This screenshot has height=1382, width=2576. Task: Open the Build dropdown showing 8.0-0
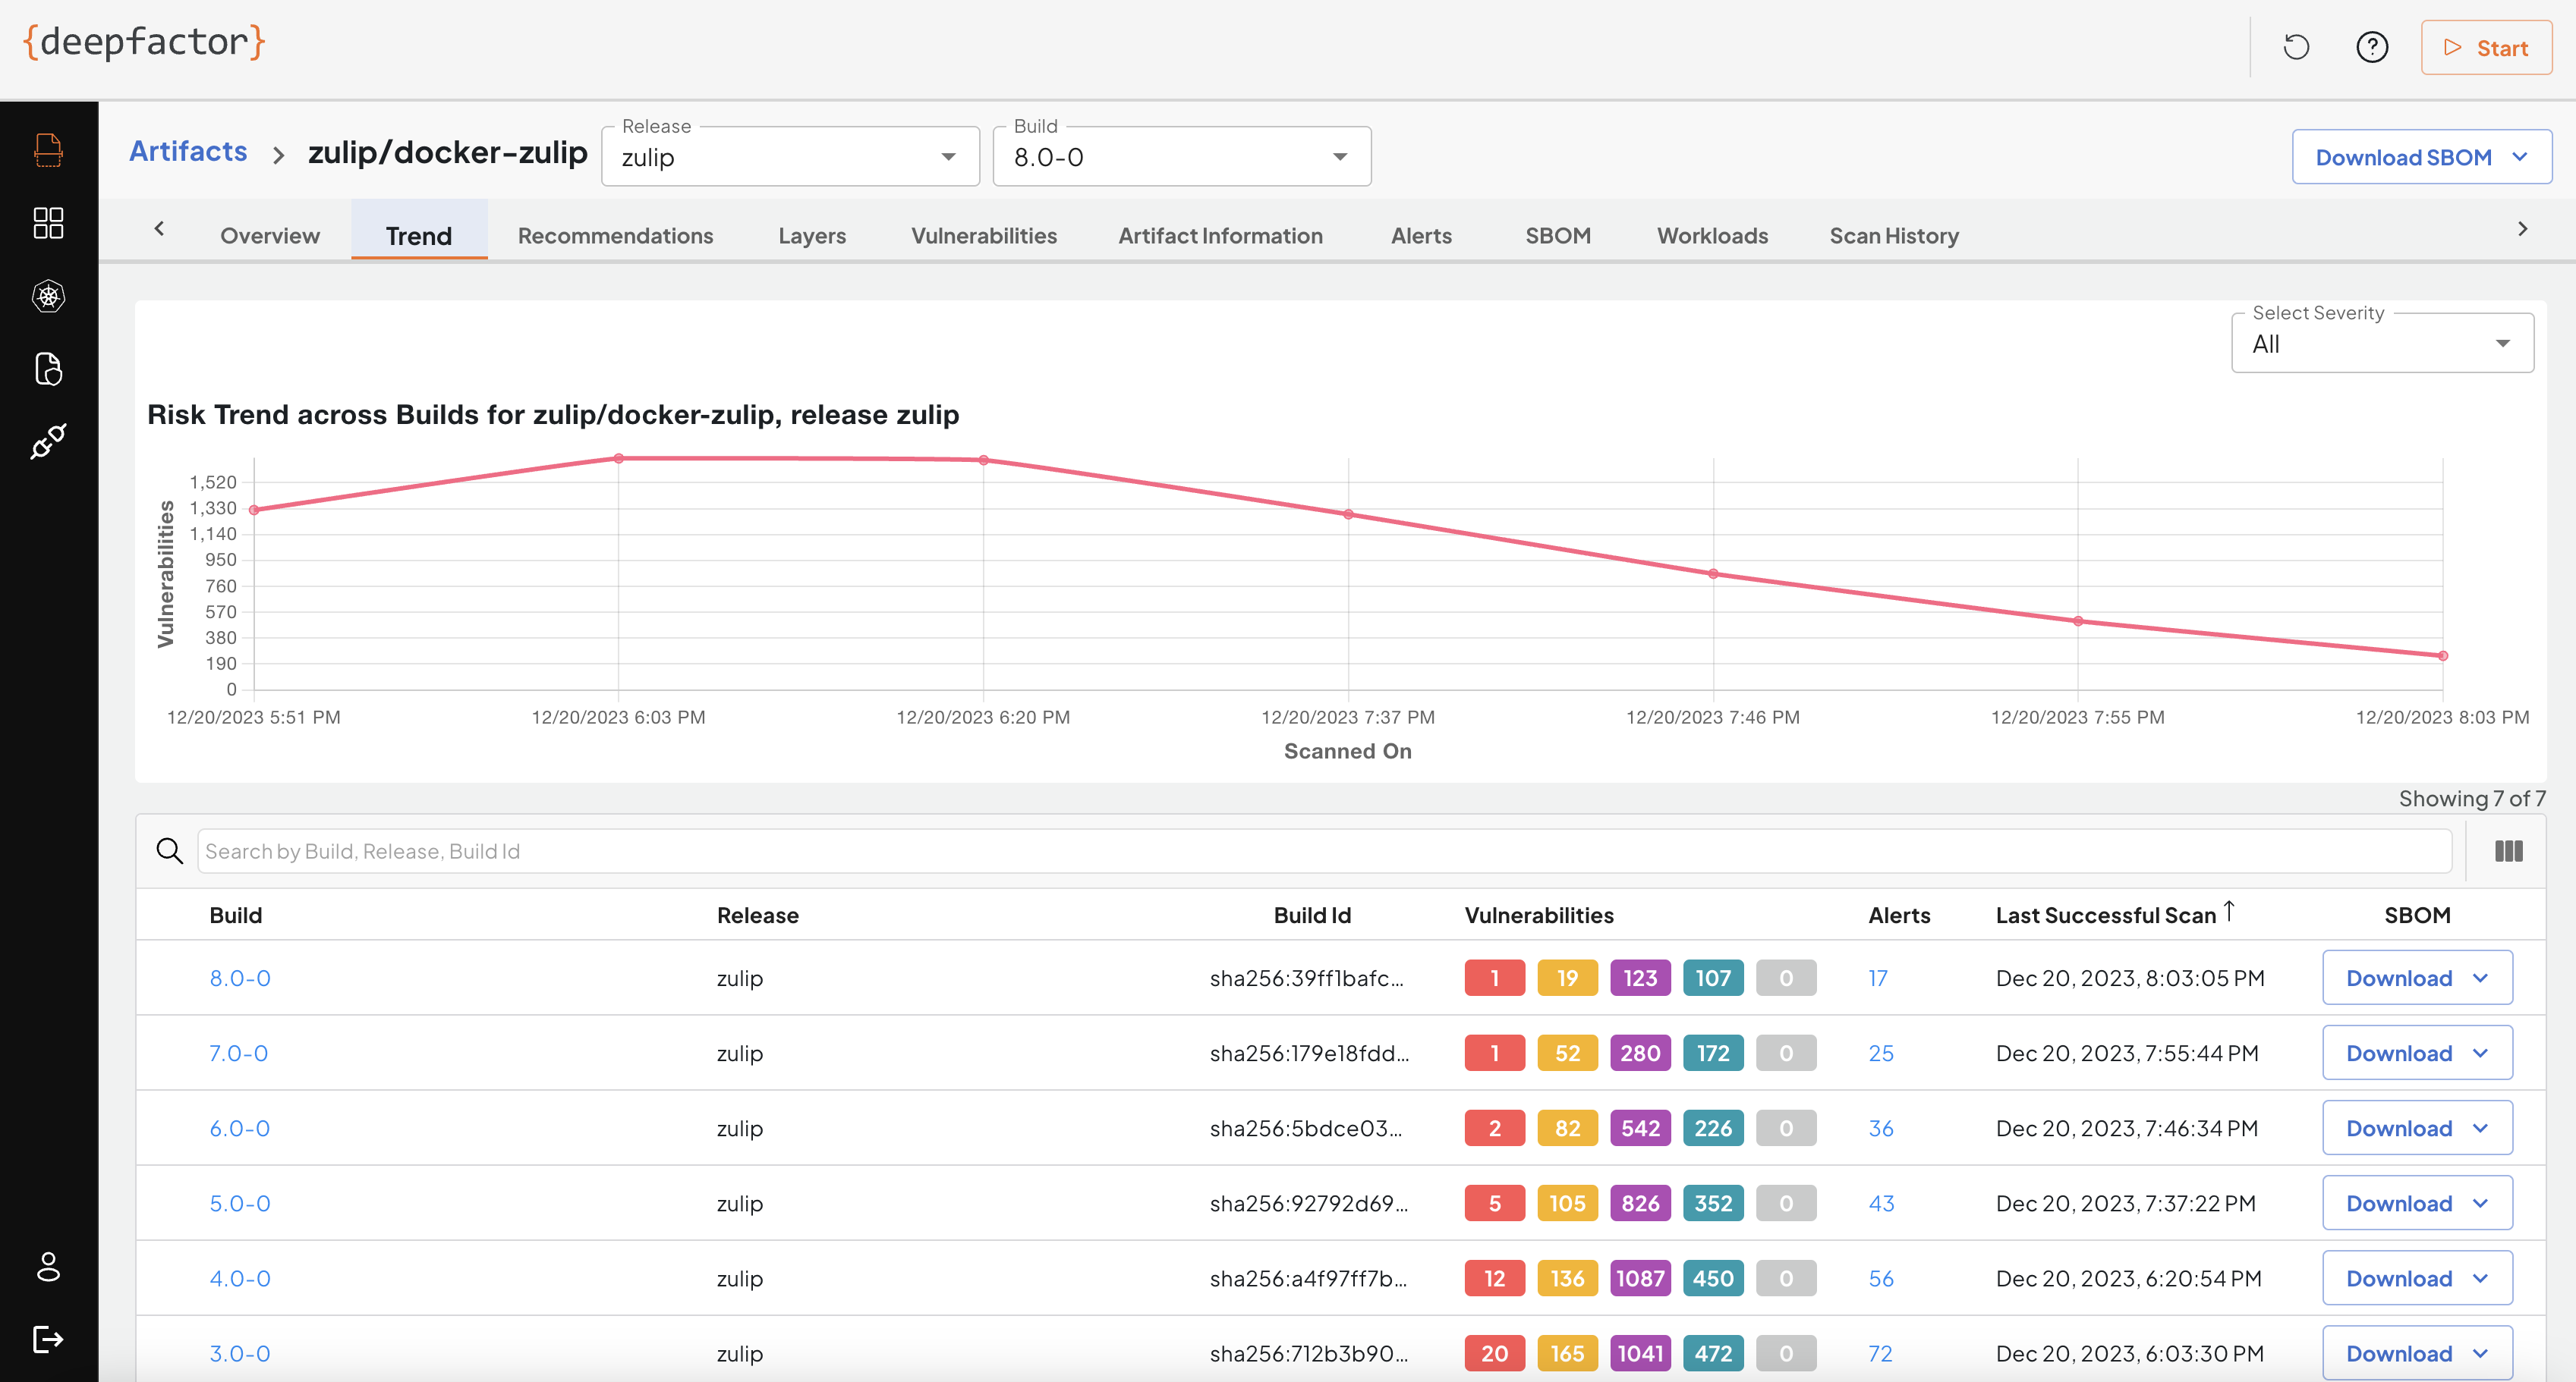click(1182, 157)
